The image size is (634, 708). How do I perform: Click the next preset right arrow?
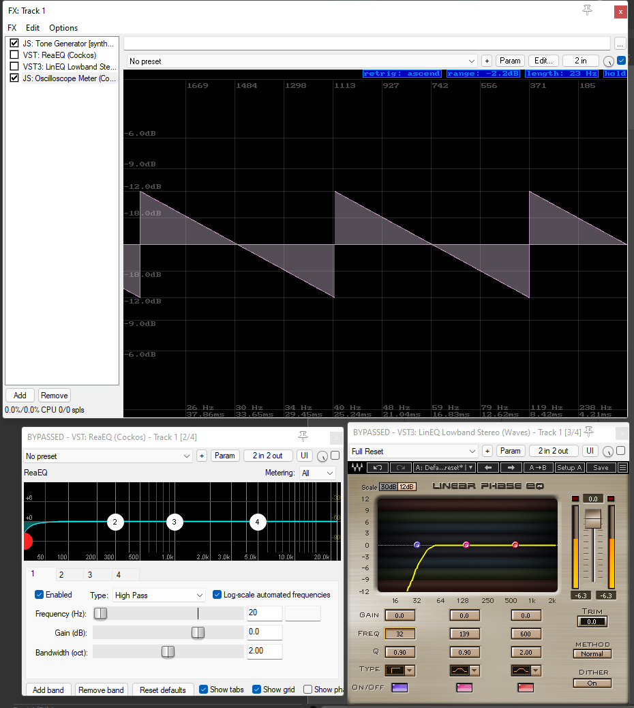pyautogui.click(x=511, y=468)
